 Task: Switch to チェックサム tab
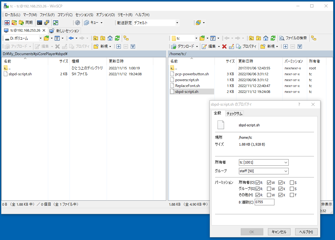pyautogui.click(x=234, y=113)
